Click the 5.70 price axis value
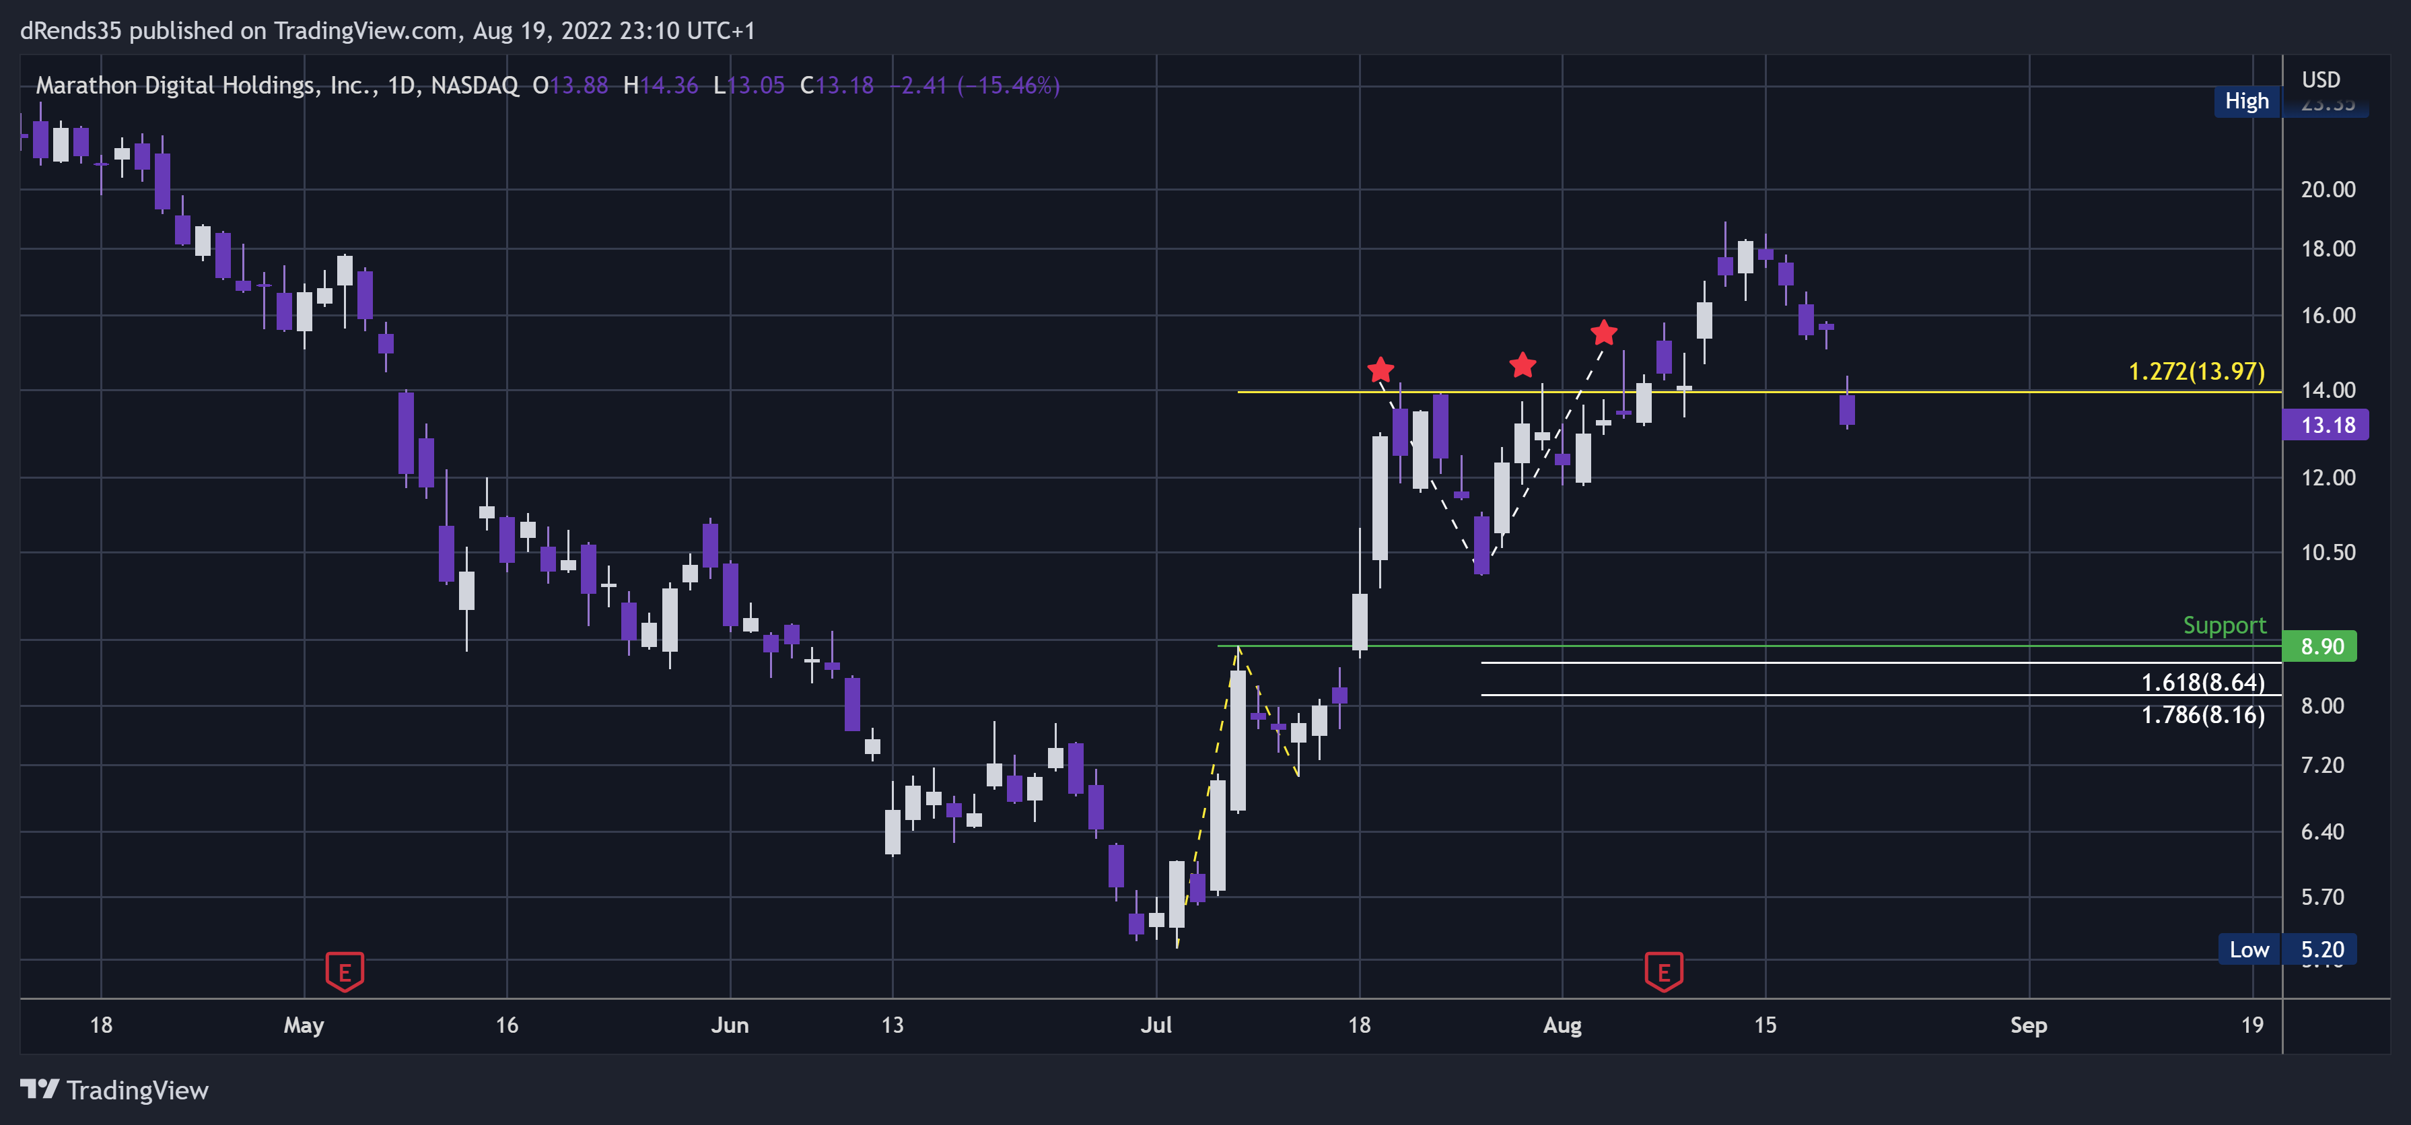Viewport: 2411px width, 1125px height. pyautogui.click(x=2322, y=897)
